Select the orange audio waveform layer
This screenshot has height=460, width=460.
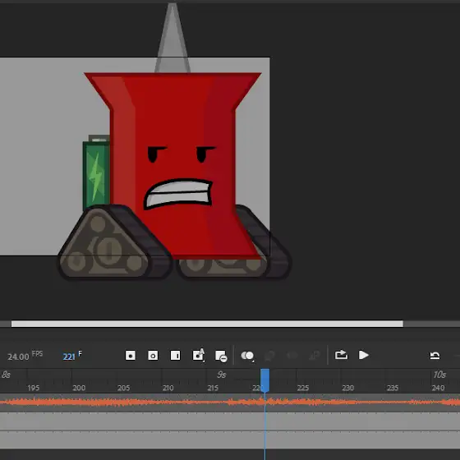point(230,402)
